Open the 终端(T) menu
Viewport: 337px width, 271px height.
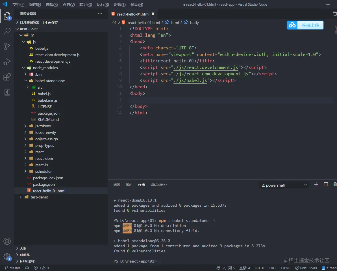(x=119, y=5)
